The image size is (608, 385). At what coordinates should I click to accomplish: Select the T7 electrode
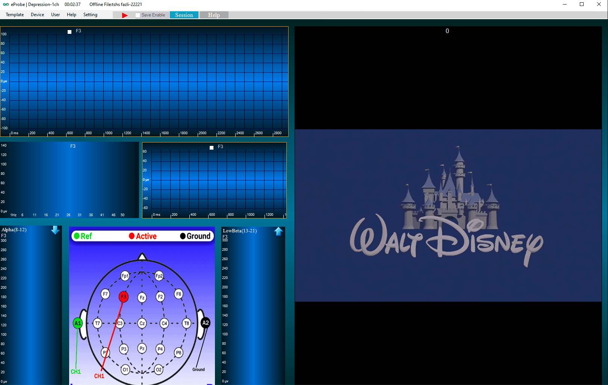(98, 323)
